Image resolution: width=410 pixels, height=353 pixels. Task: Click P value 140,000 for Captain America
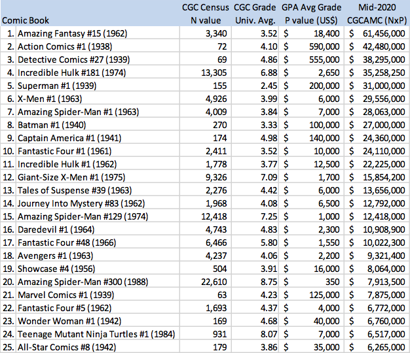(x=324, y=138)
